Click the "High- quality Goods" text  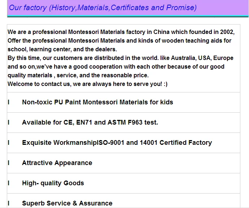tap(53, 183)
